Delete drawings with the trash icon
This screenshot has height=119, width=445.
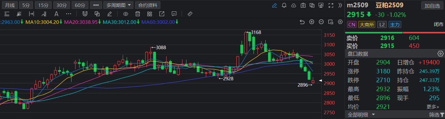[138, 14]
